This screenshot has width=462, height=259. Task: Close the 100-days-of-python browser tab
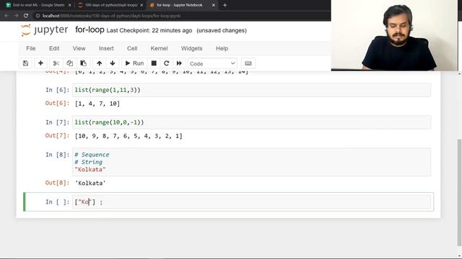141,5
